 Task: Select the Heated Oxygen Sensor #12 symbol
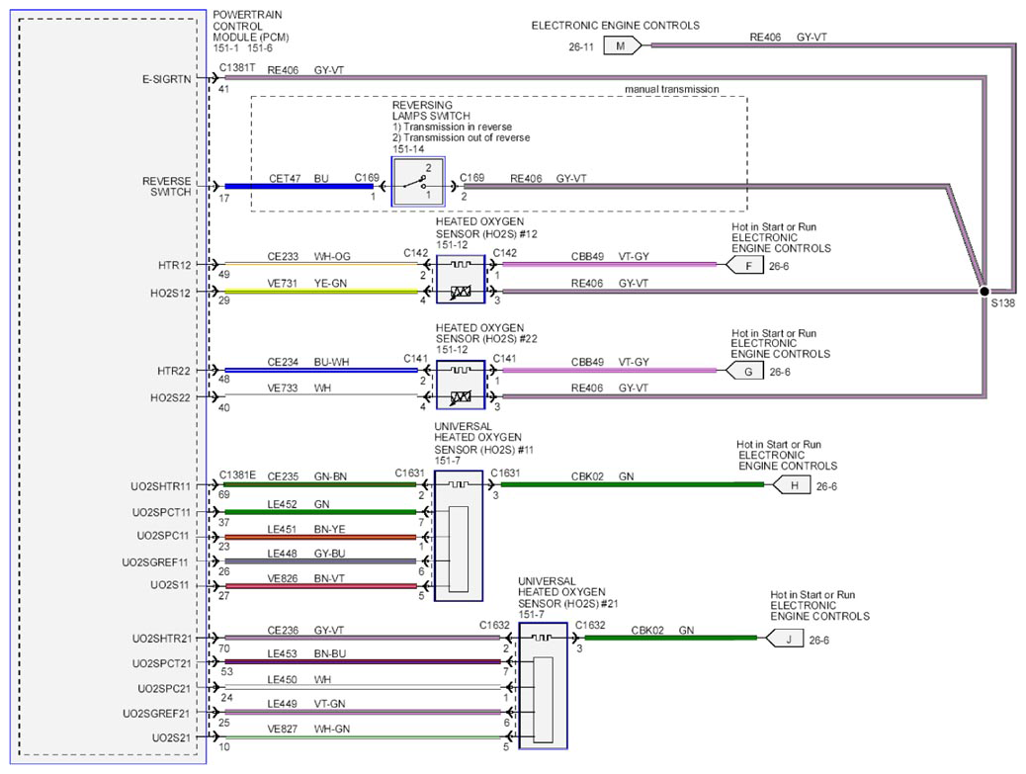pos(461,279)
